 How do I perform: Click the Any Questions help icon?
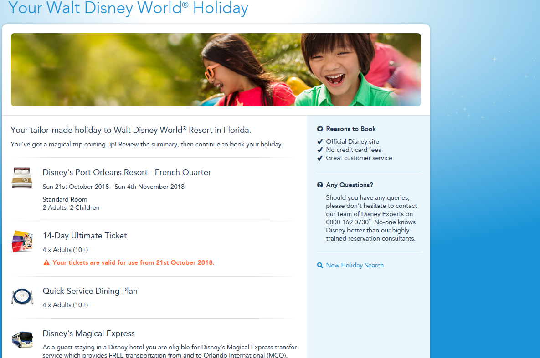point(320,185)
